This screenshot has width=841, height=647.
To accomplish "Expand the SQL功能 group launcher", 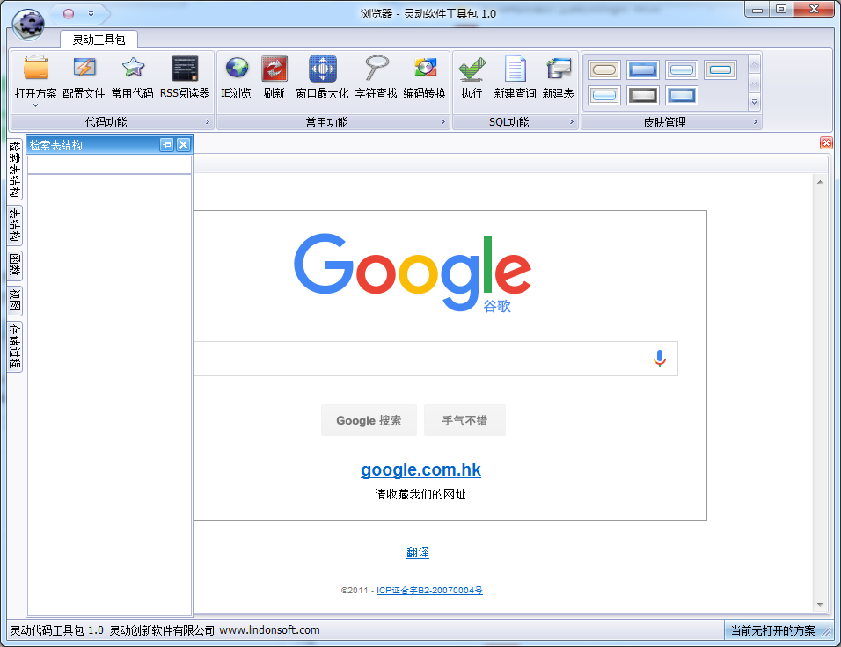I will [x=571, y=122].
